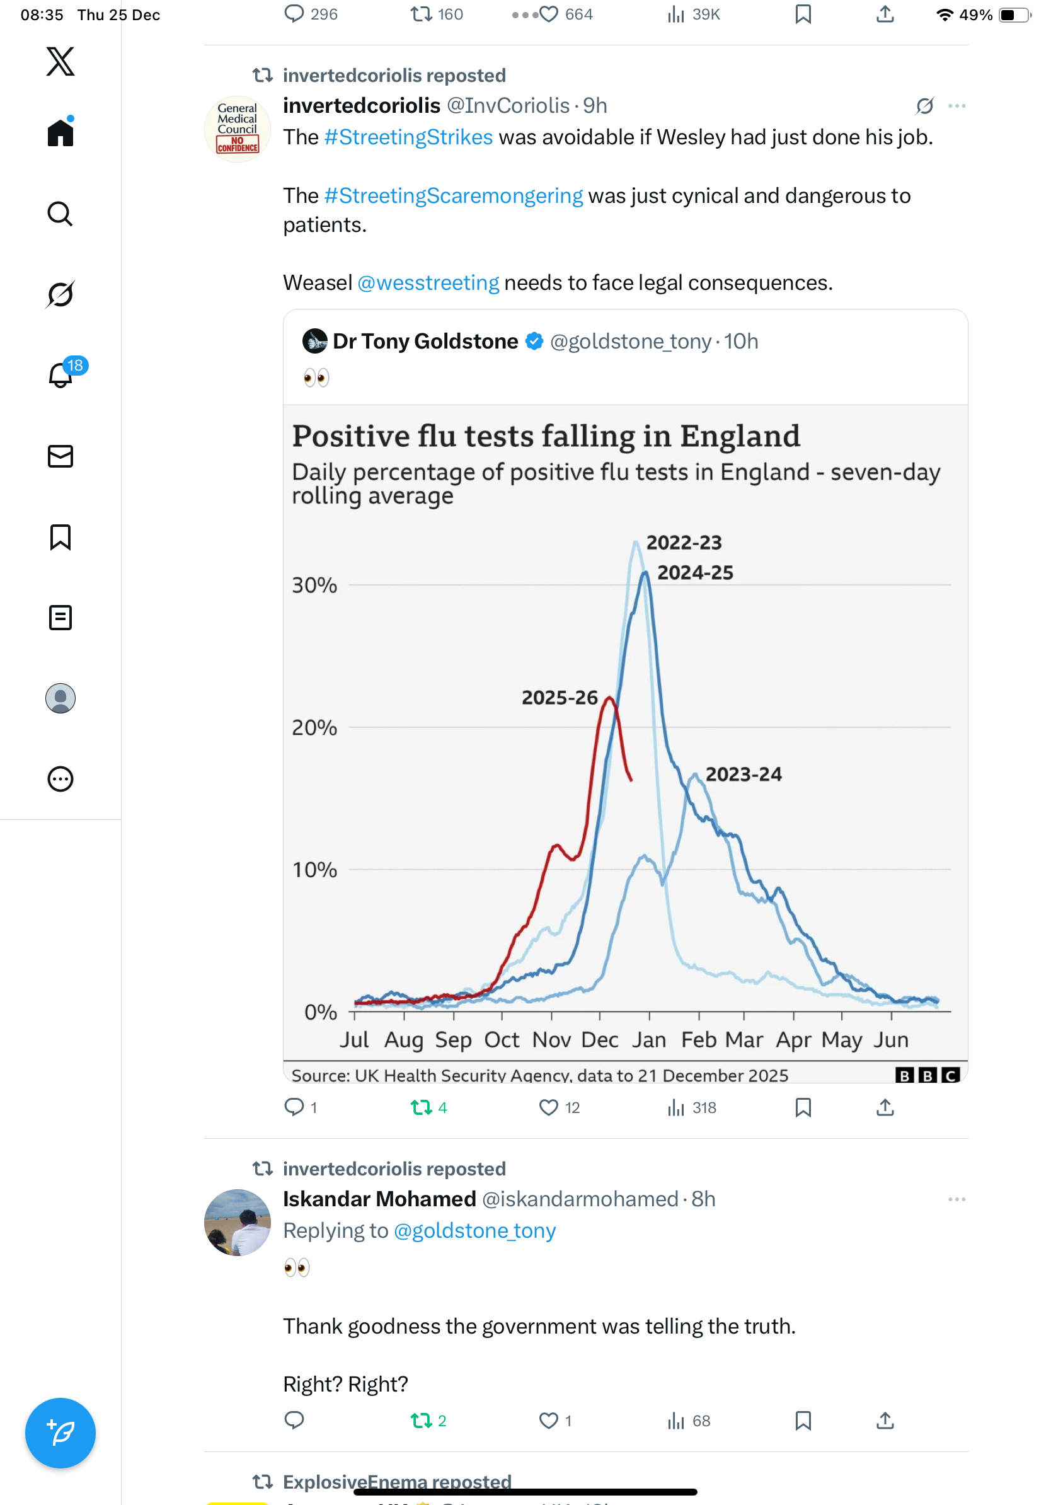Open Messages envelope in sidebar

tap(60, 456)
